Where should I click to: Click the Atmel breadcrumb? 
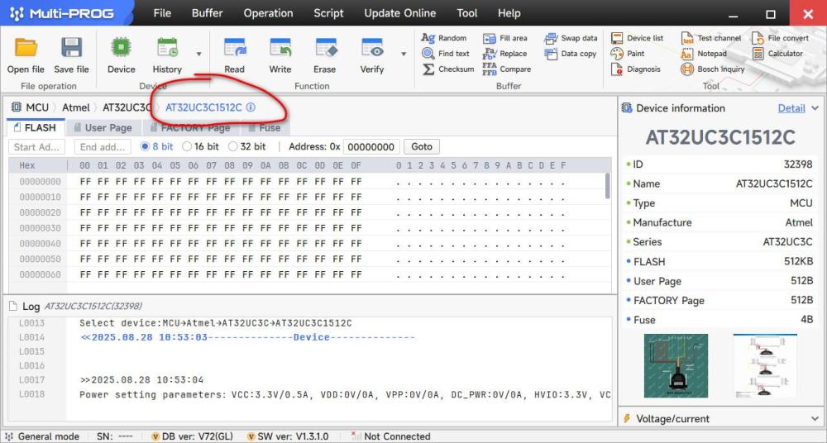click(x=76, y=107)
